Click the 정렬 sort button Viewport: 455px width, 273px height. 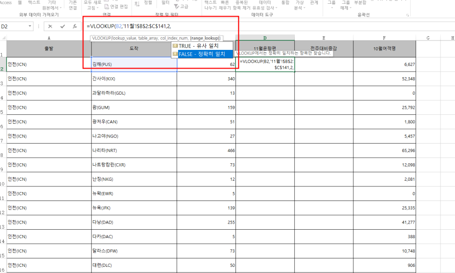tap(148, 3)
